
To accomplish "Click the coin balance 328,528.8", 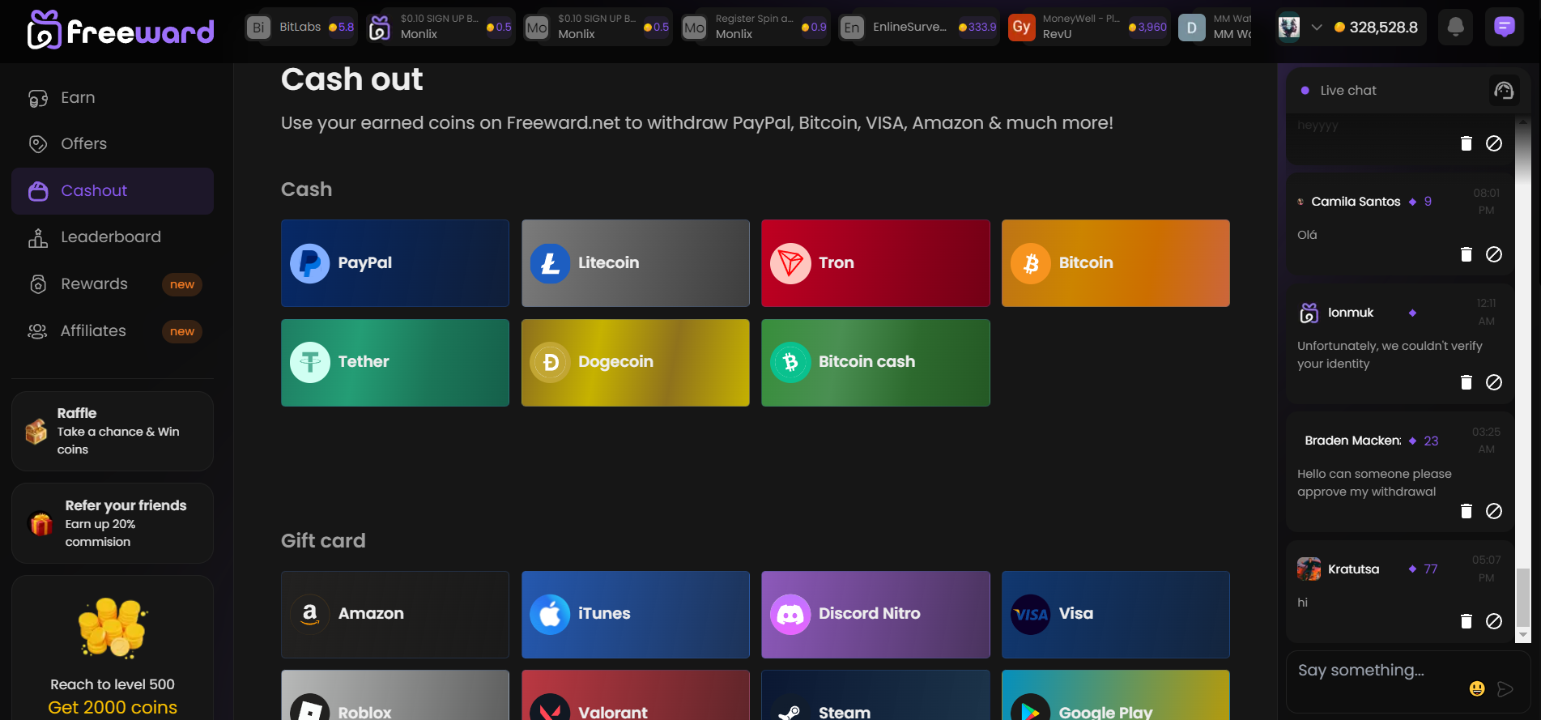I will [1376, 28].
